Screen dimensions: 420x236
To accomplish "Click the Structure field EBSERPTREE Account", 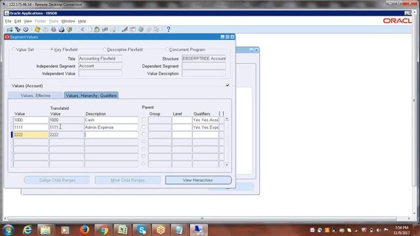I will 203,58.
